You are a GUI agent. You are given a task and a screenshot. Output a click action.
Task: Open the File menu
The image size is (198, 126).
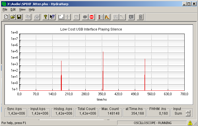point(5,9)
